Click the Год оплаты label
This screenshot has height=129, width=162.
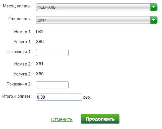click(20, 19)
